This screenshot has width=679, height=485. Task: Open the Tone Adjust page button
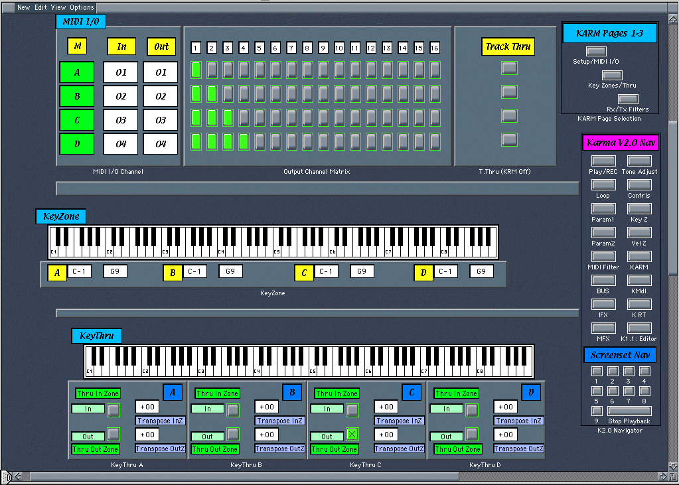639,161
